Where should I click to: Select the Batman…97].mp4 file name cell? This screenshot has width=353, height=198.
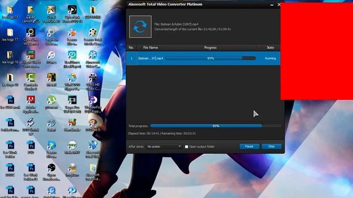pyautogui.click(x=151, y=58)
